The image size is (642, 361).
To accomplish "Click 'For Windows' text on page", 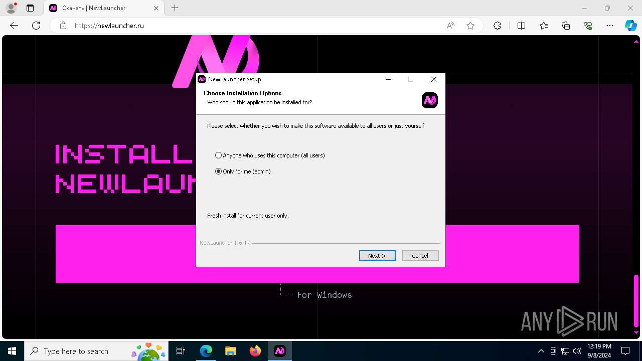I will (x=324, y=295).
